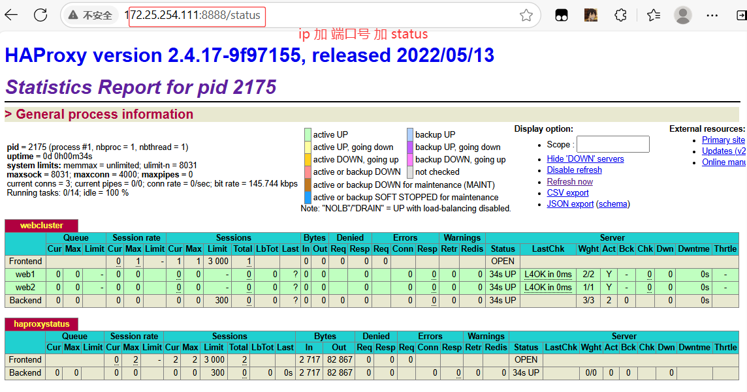Viewport: 747px width, 392px height.
Task: Click webcluster Backend row label
Action: [x=25, y=301]
